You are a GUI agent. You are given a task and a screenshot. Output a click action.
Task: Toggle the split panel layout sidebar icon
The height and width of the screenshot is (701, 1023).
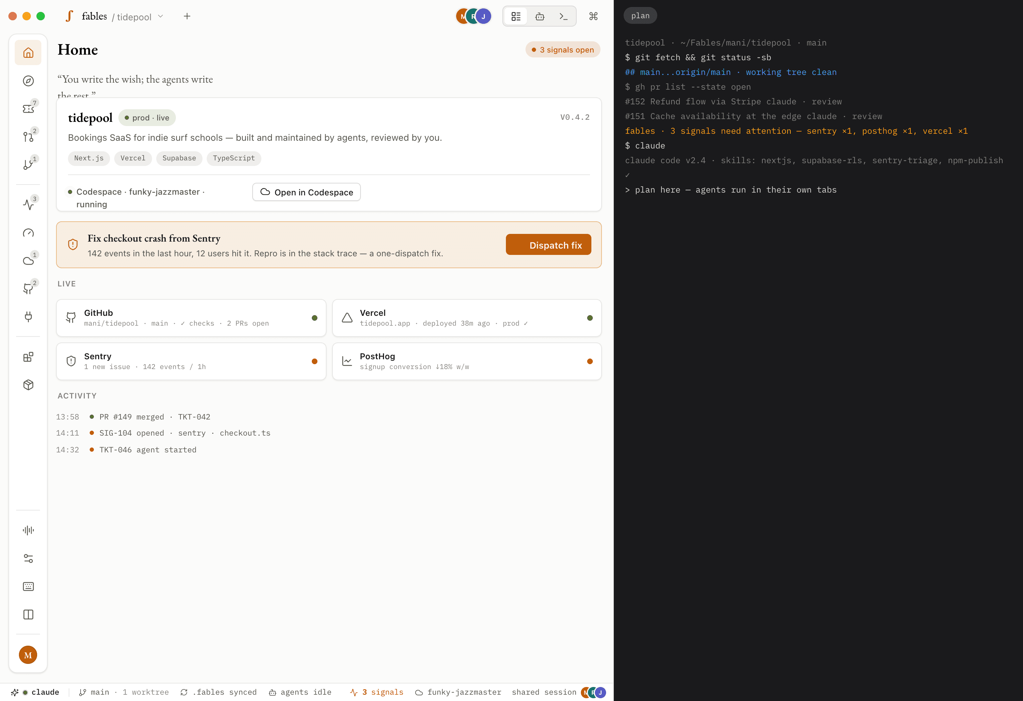point(28,614)
